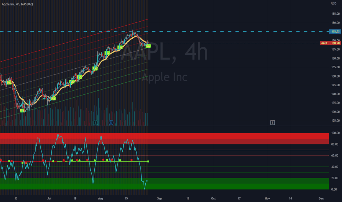Click the USD currency label

[334, 4]
